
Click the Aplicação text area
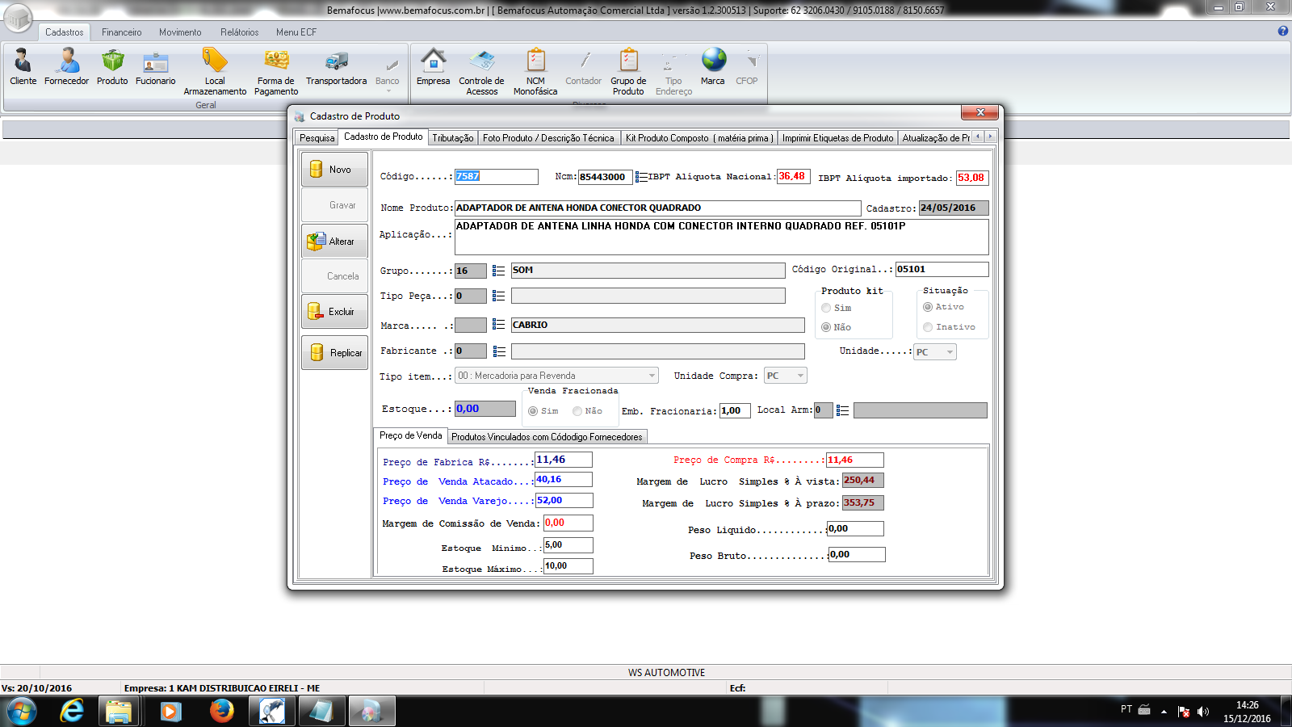point(721,237)
